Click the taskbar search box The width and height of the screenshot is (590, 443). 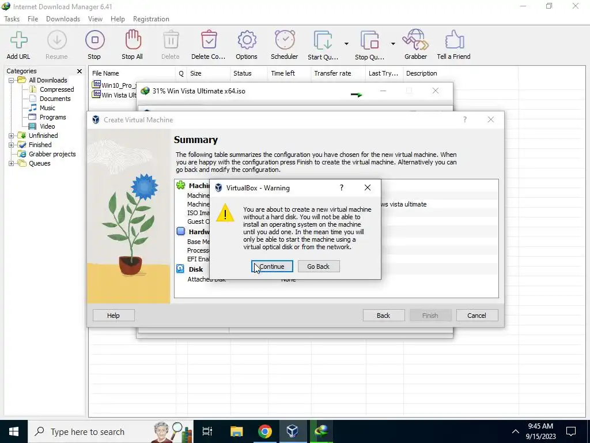click(110, 431)
